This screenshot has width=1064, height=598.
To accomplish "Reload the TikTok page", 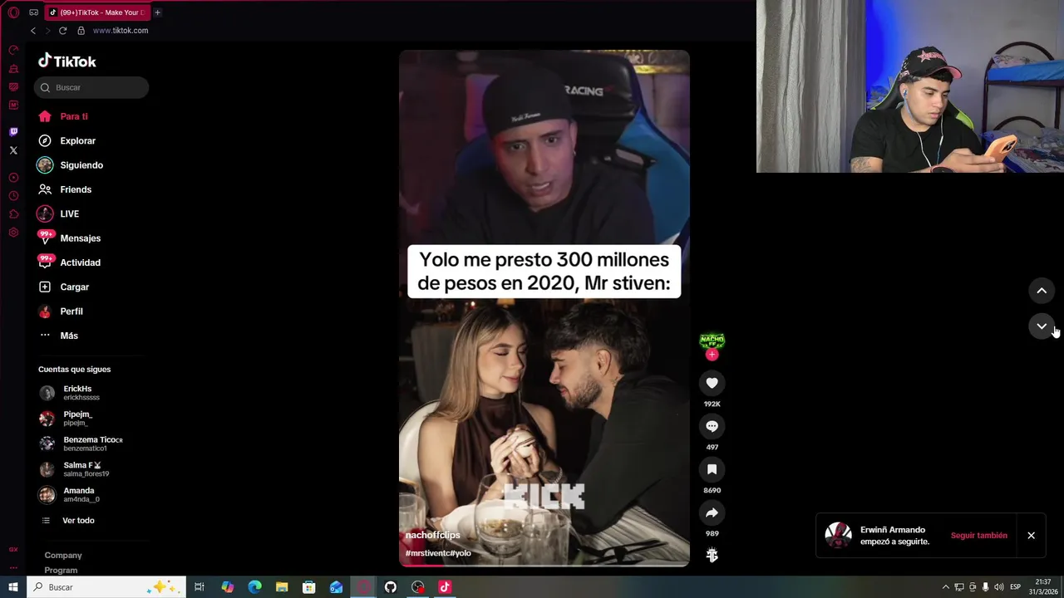I will point(62,31).
